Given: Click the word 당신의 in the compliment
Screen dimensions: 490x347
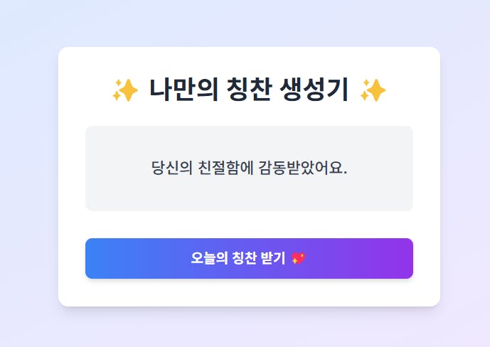Looking at the screenshot, I should pos(172,169).
